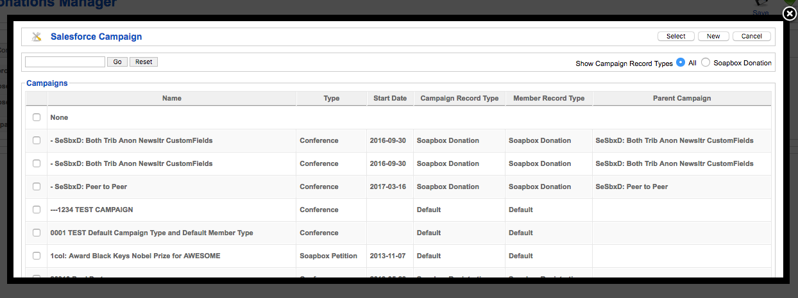Screen dimensions: 798x298
Task: Click the New button
Action: [713, 37]
